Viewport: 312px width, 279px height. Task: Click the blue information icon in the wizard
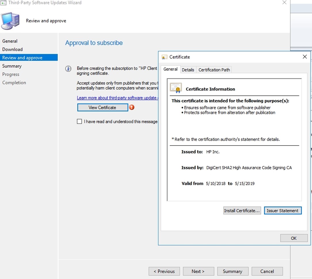[68, 69]
